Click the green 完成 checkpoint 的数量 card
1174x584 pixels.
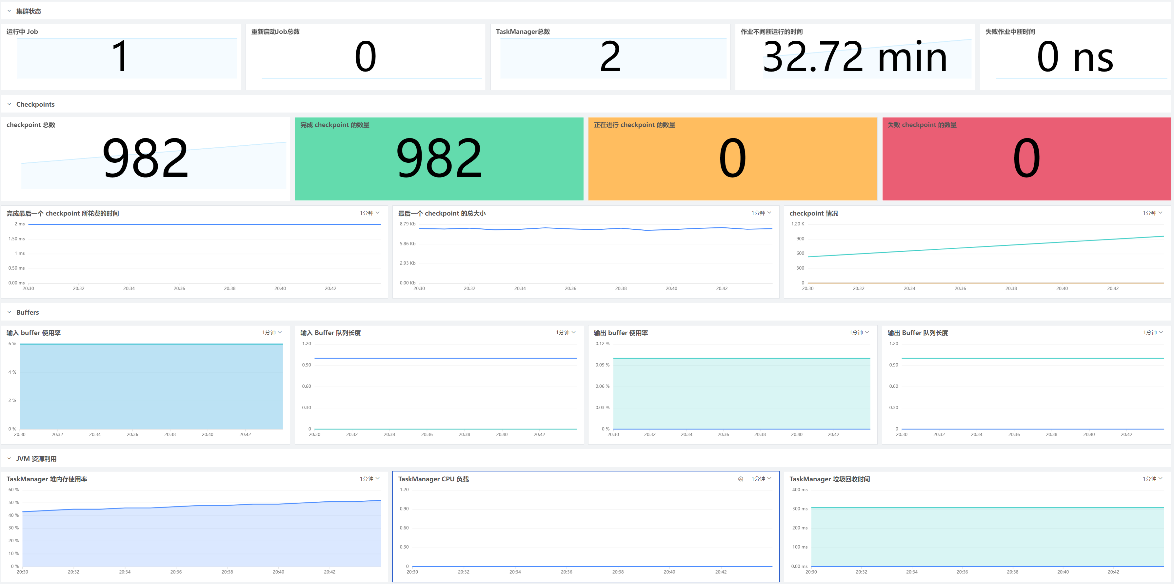(439, 159)
